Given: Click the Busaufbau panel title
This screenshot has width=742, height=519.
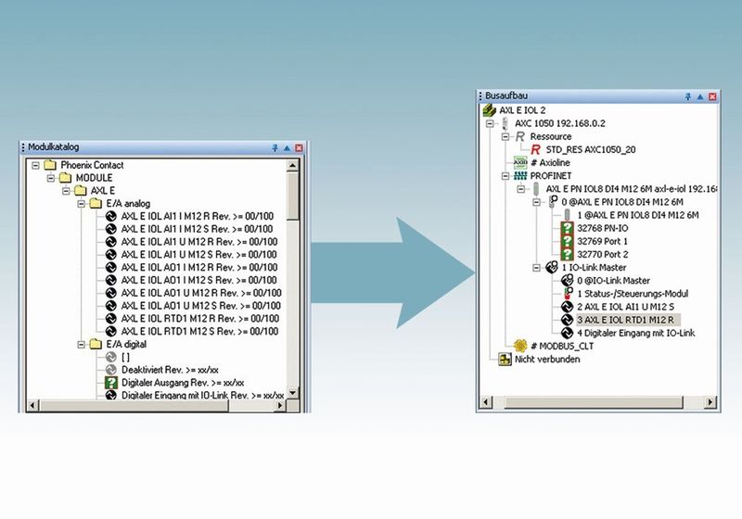Looking at the screenshot, I should coord(506,95).
